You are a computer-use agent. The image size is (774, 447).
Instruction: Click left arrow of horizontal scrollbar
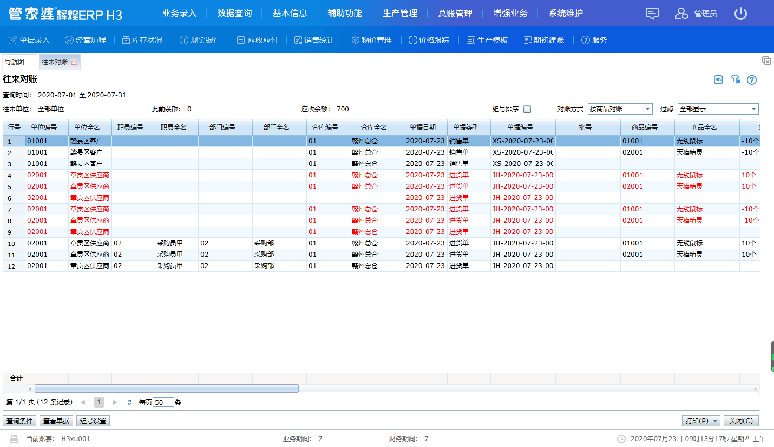pos(29,389)
